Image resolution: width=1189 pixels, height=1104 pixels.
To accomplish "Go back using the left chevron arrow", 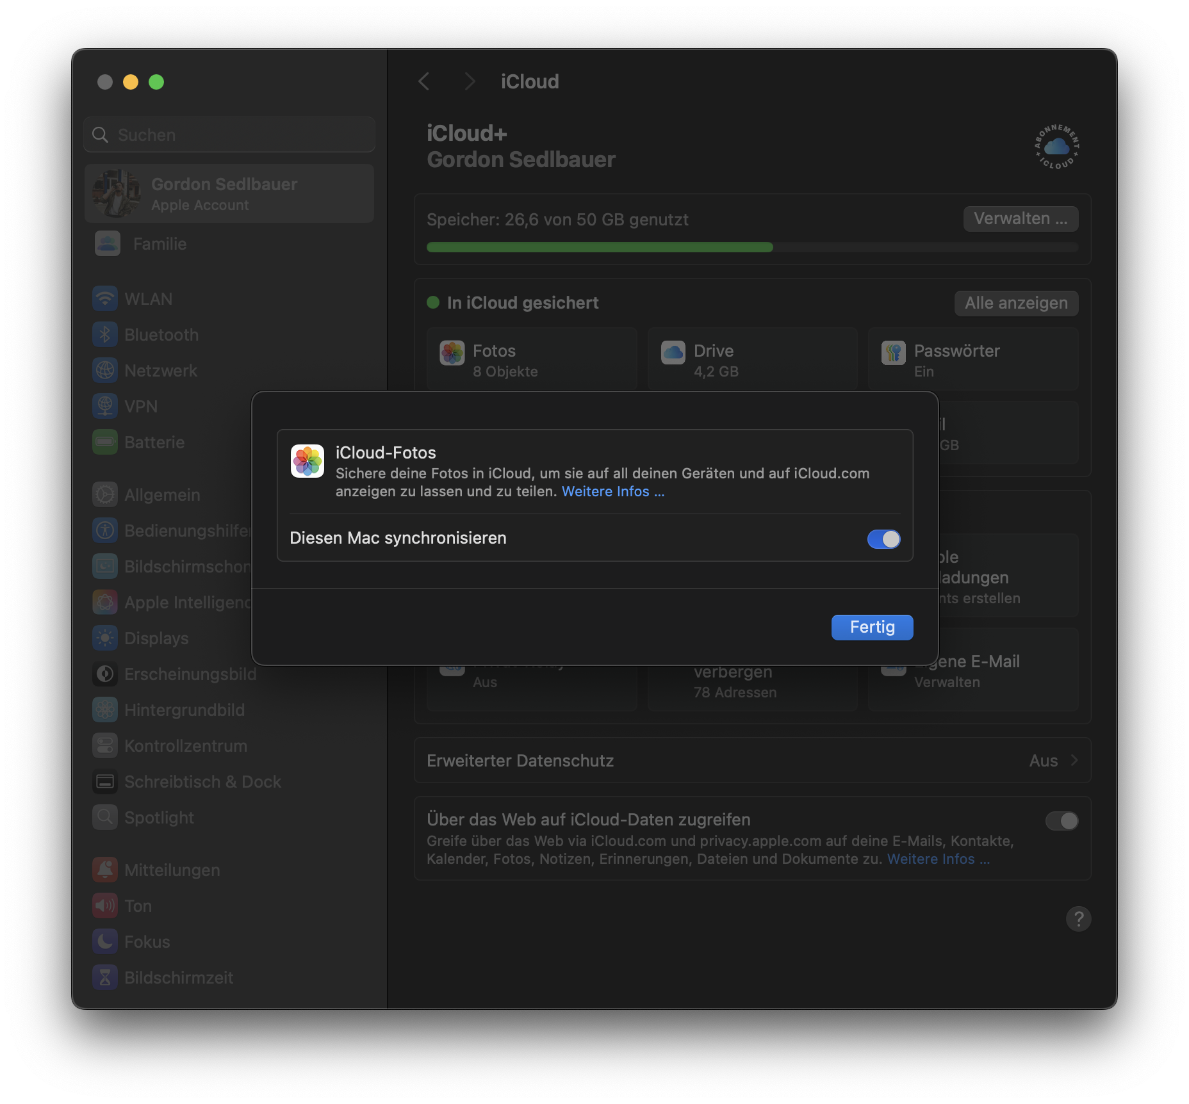I will (x=423, y=81).
